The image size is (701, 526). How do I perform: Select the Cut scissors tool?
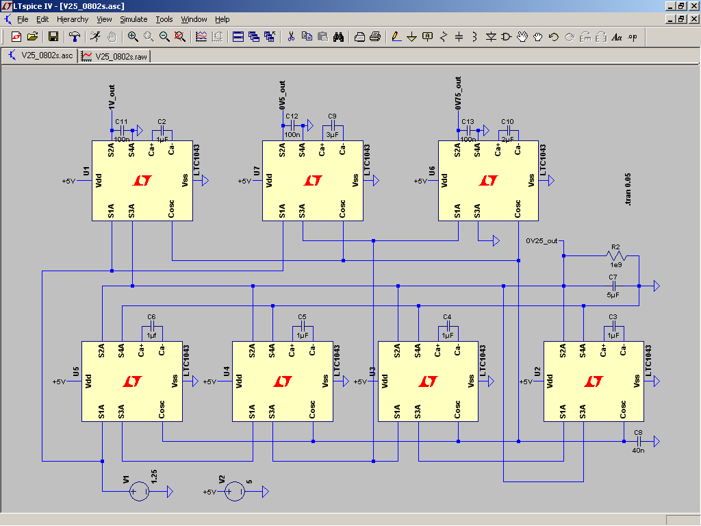[x=291, y=37]
